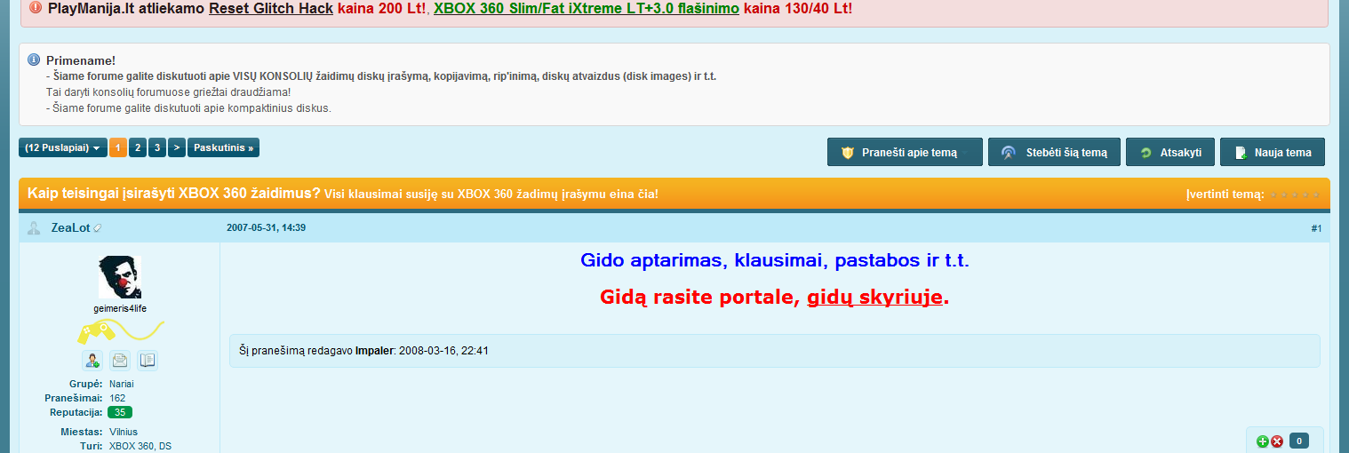This screenshot has width=1349, height=453.
Task: Click the blue heading Gido aptarimas, klausimai
Action: click(774, 260)
